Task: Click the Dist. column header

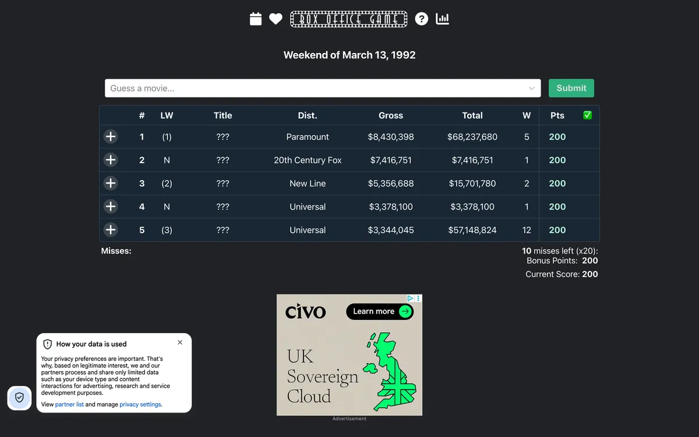Action: click(x=308, y=115)
